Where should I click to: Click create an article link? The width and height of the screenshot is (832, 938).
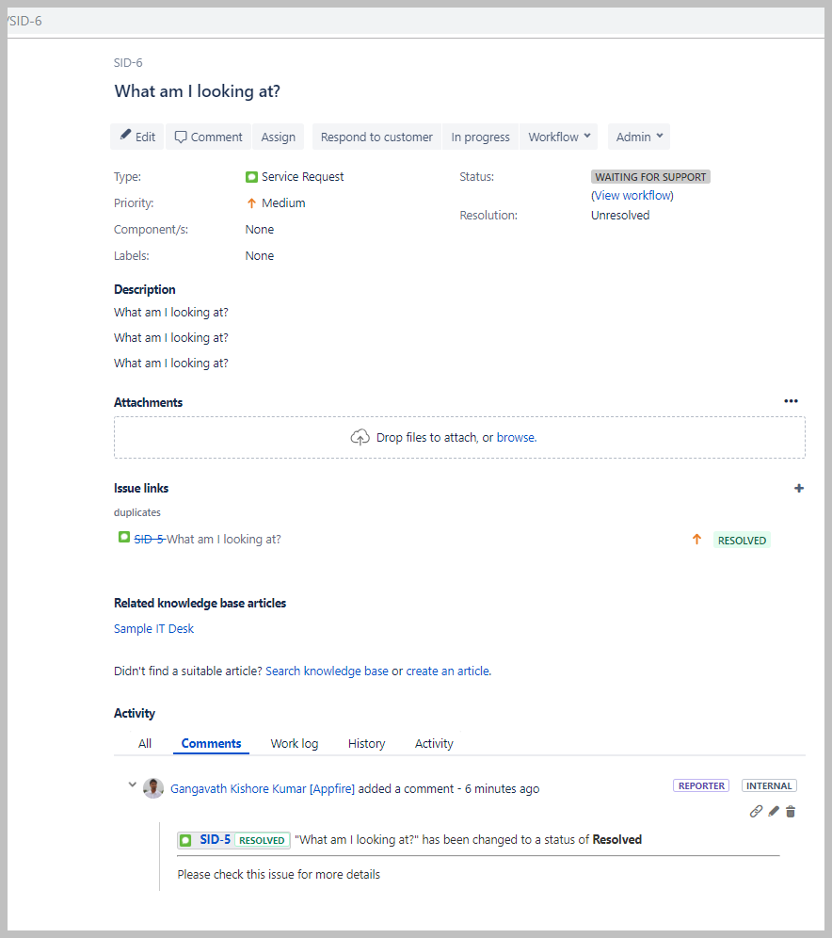click(x=448, y=671)
